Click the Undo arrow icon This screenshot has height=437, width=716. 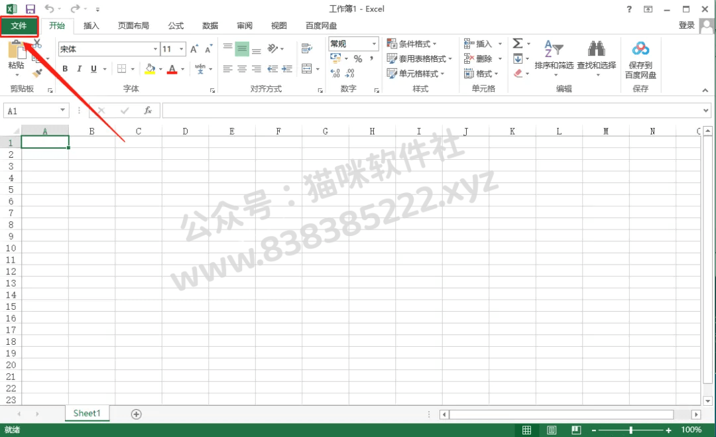pos(49,9)
